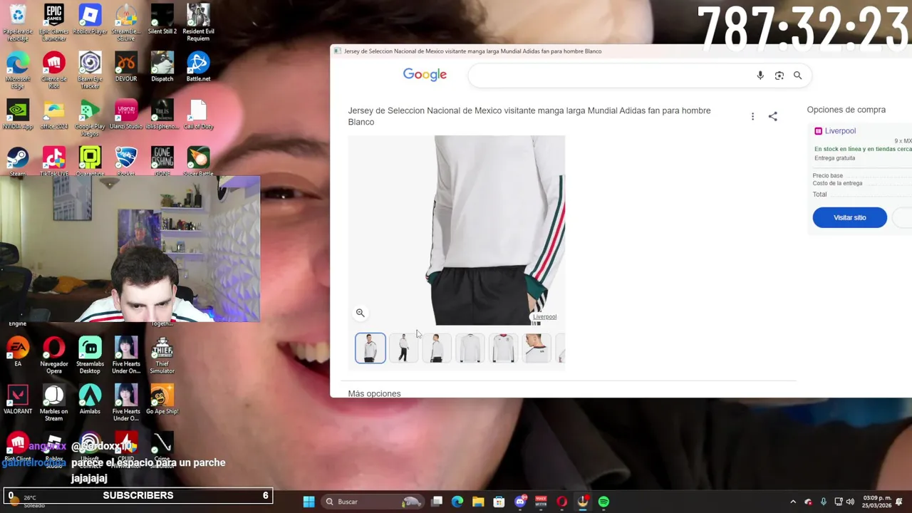Image resolution: width=912 pixels, height=513 pixels.
Task: Open Google Play Juegos desktop shortcut
Action: 90,118
